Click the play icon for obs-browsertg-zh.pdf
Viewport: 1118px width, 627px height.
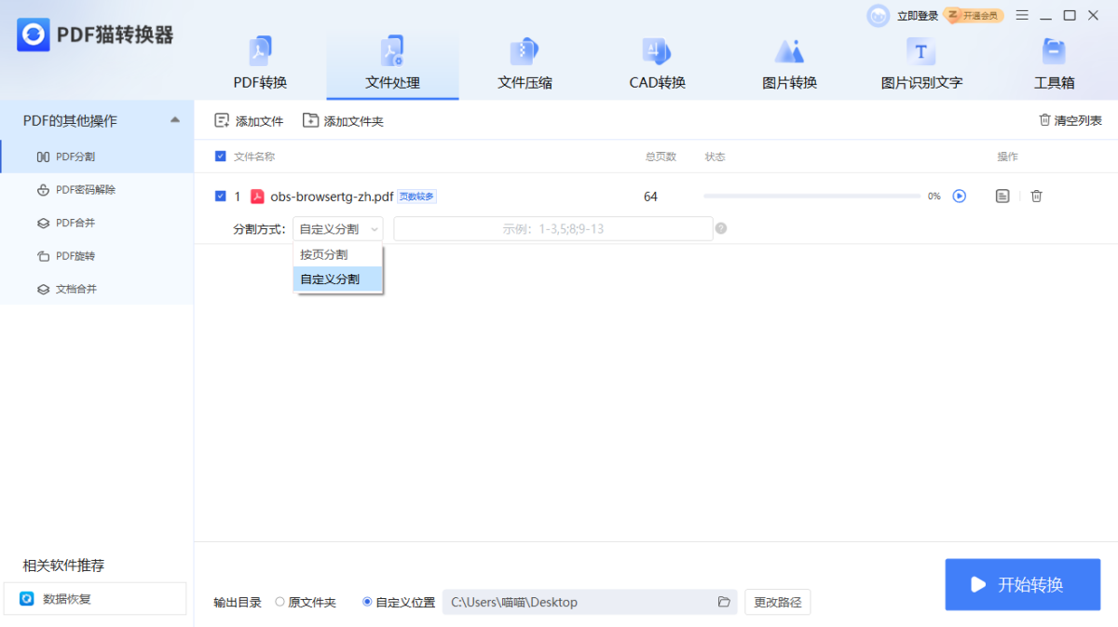pyautogui.click(x=959, y=196)
